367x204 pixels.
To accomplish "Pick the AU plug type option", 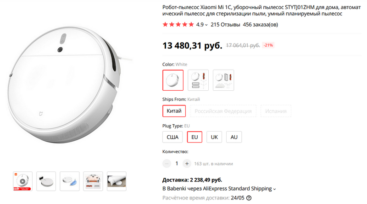I will coord(234,137).
